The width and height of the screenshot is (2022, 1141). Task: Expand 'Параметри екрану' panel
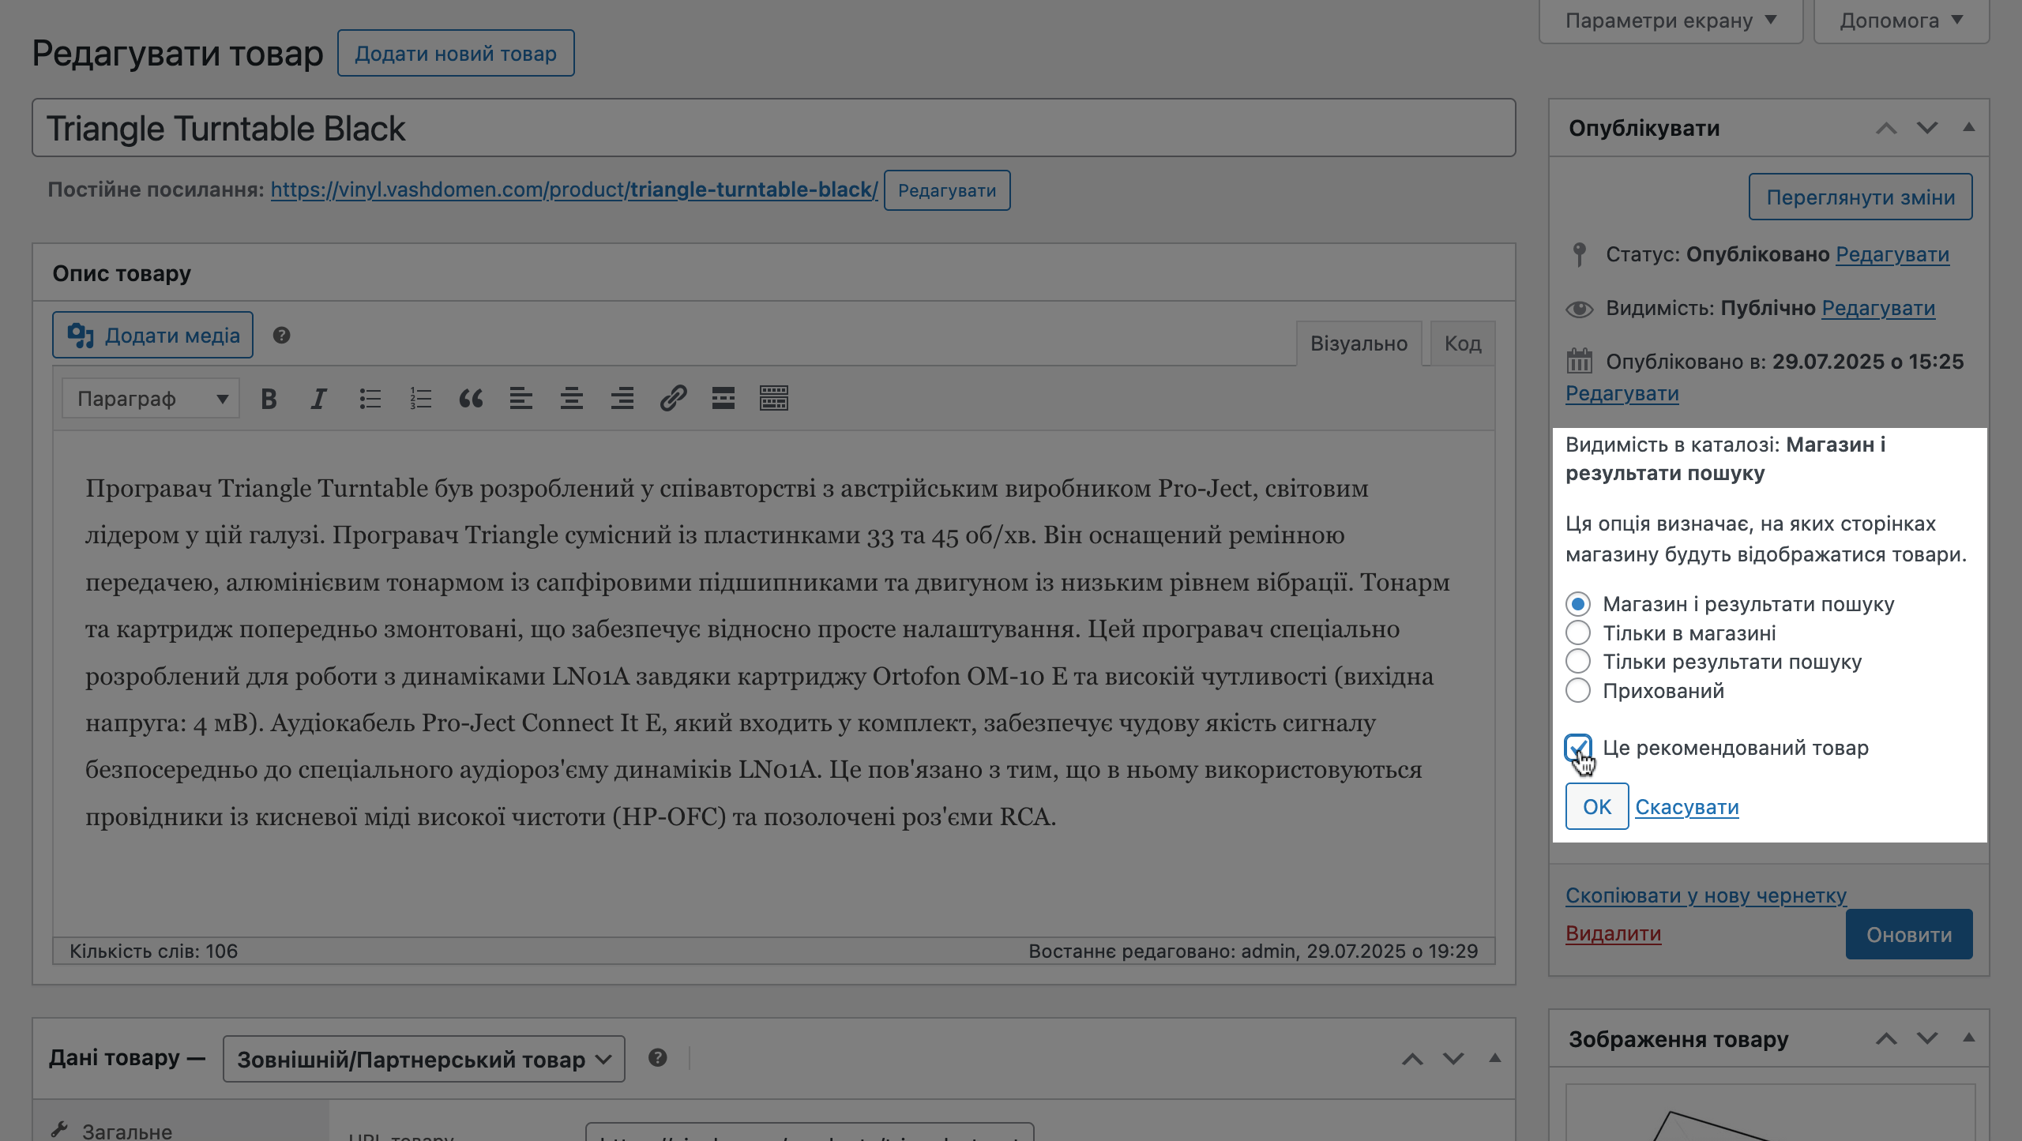pyautogui.click(x=1670, y=20)
